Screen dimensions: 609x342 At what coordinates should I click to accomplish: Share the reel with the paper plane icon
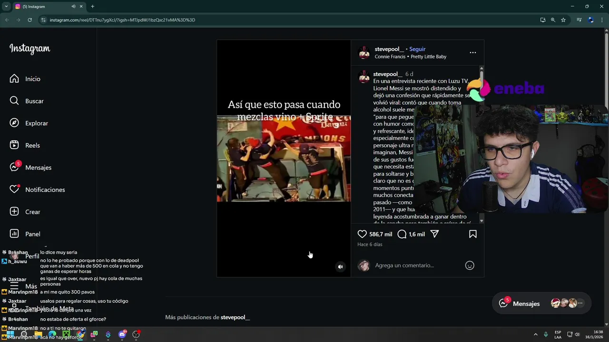coord(434,234)
